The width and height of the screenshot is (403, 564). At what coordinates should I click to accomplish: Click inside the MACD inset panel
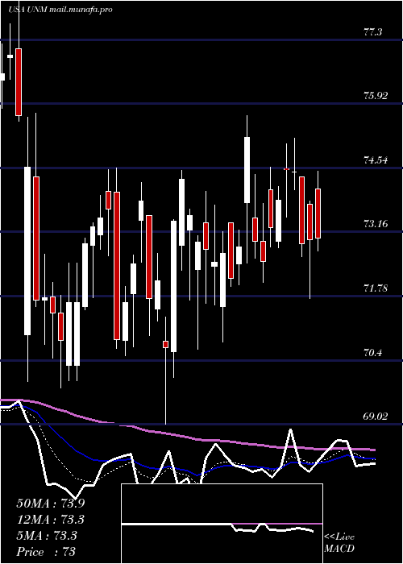click(x=222, y=524)
